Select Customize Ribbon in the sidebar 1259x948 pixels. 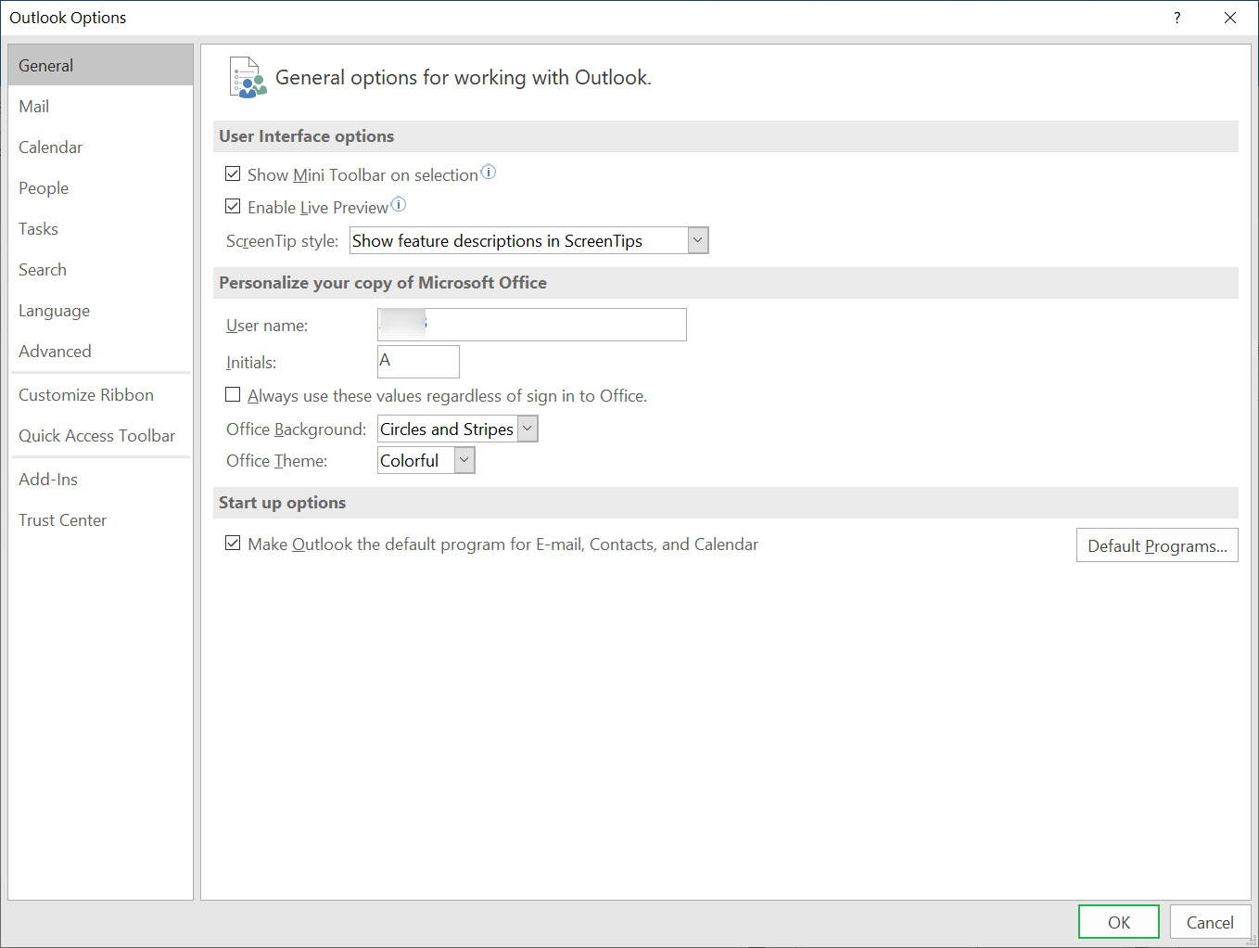coord(100,394)
